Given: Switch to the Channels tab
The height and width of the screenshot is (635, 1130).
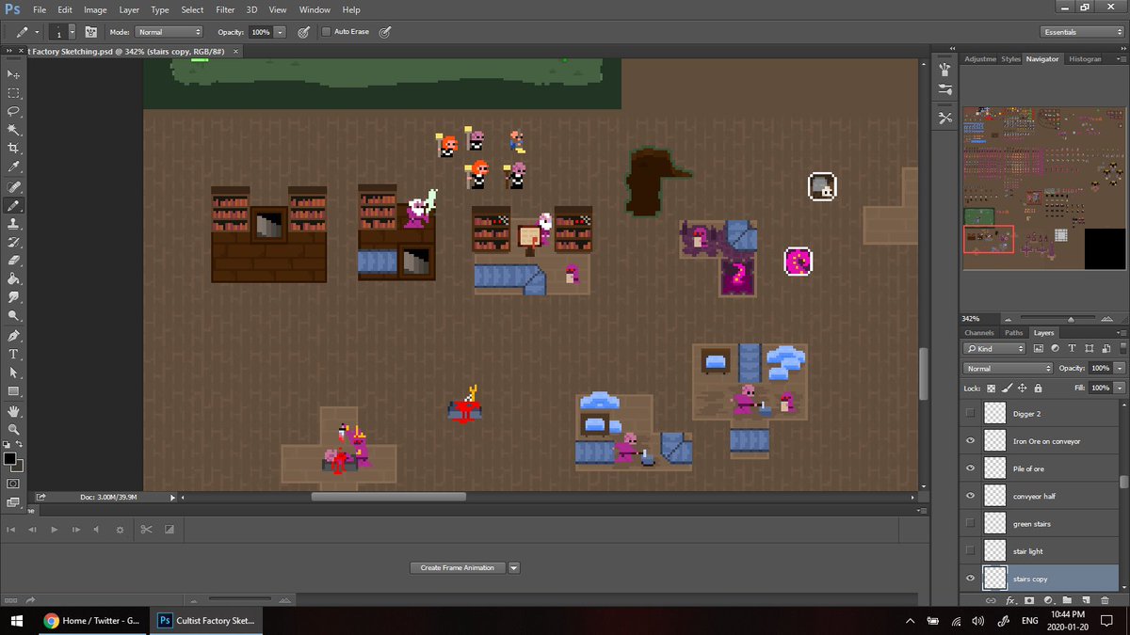Looking at the screenshot, I should [x=979, y=332].
